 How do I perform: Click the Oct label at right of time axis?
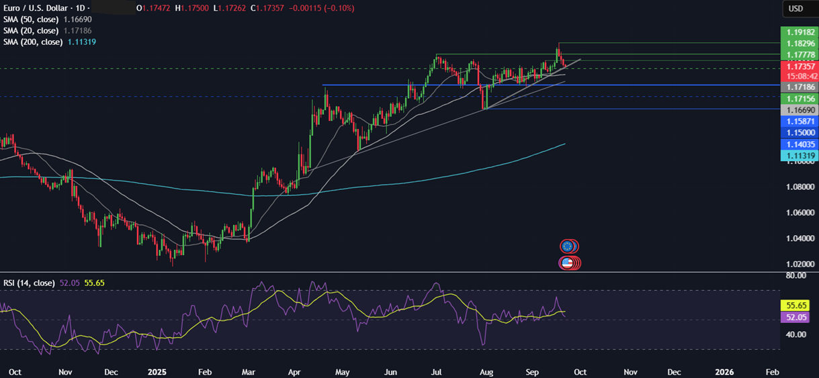pos(580,371)
